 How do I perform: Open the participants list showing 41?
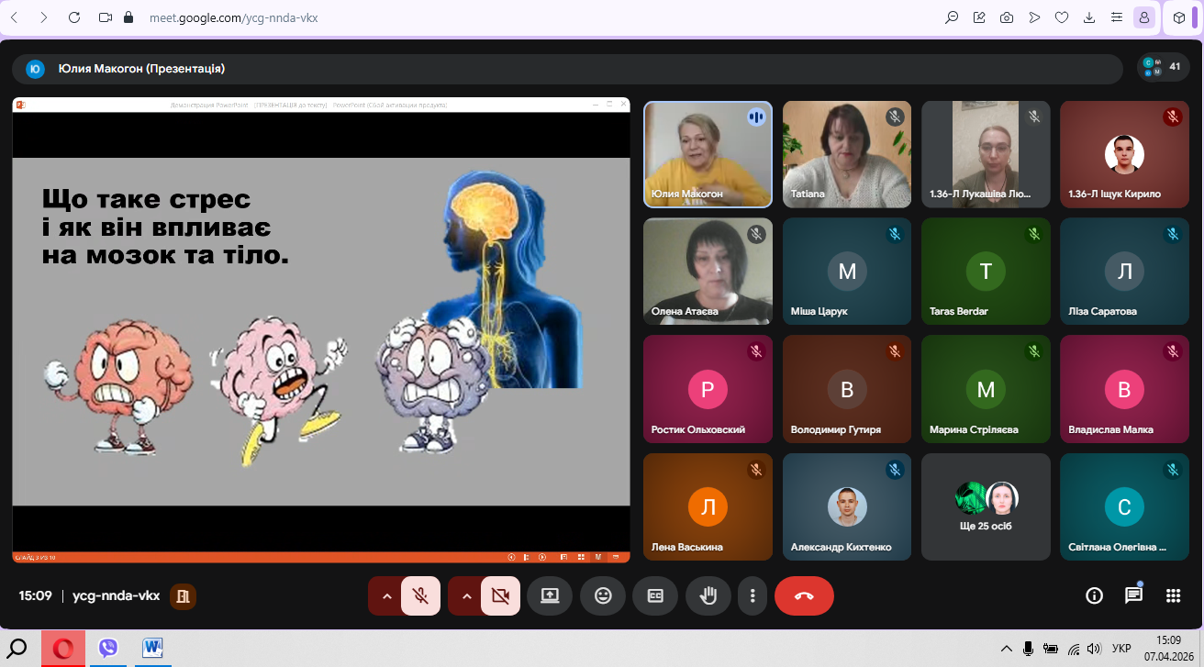[x=1164, y=67]
